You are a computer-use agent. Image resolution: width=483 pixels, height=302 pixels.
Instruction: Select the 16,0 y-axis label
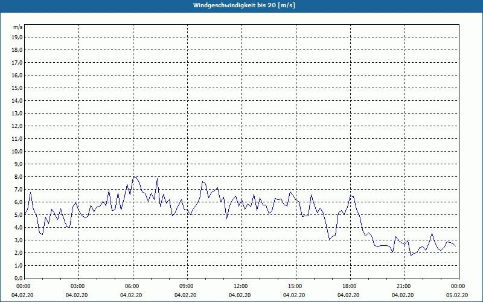tap(17, 75)
